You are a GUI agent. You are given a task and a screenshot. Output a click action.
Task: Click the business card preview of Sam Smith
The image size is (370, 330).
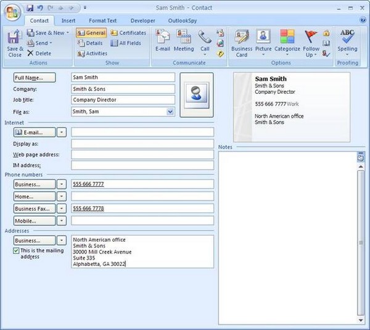pyautogui.click(x=292, y=107)
